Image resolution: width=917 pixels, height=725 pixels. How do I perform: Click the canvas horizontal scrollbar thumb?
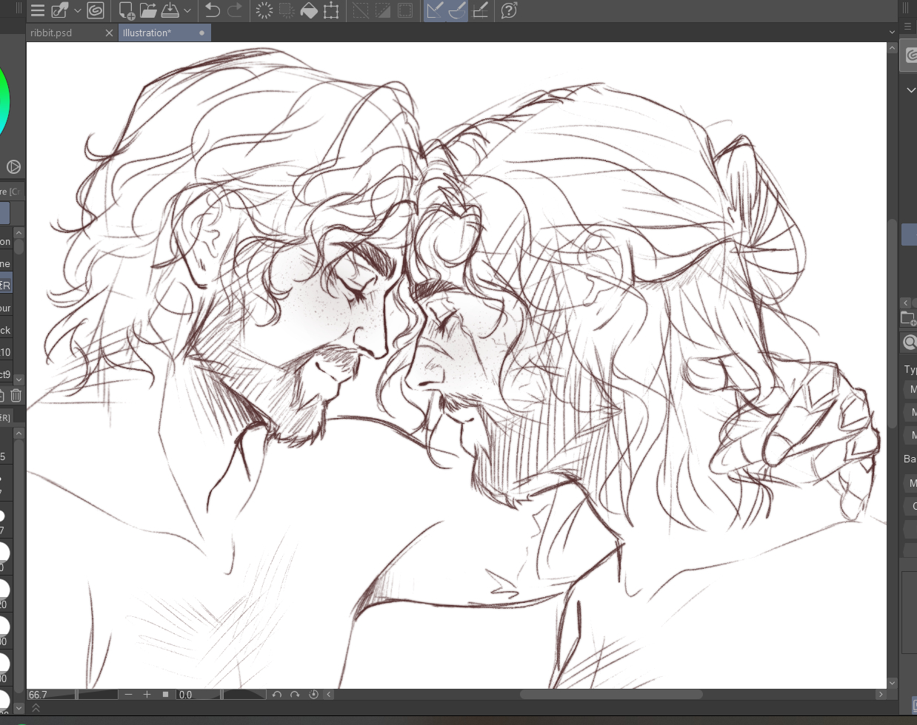(610, 695)
